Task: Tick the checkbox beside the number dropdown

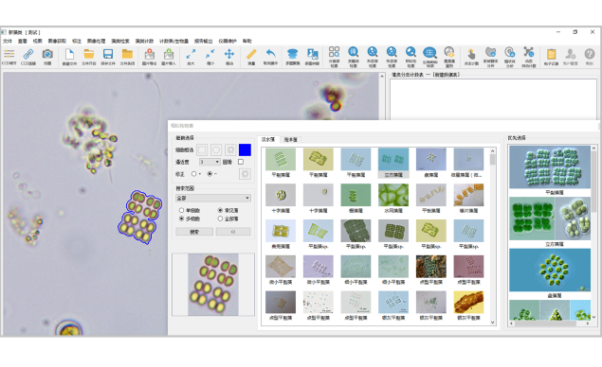Action: [241, 162]
